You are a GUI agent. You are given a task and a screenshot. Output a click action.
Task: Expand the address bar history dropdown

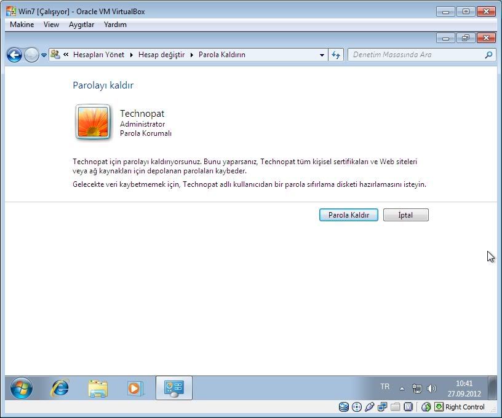[322, 55]
